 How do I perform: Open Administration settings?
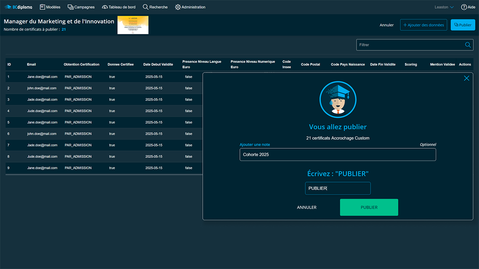click(190, 7)
